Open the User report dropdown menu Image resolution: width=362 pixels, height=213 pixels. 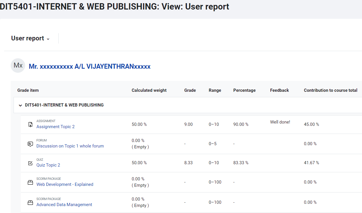pos(30,38)
